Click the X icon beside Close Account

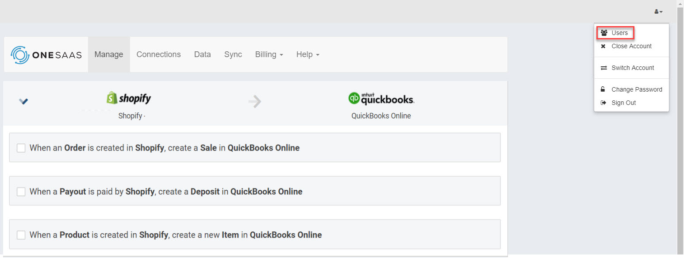[x=603, y=46]
